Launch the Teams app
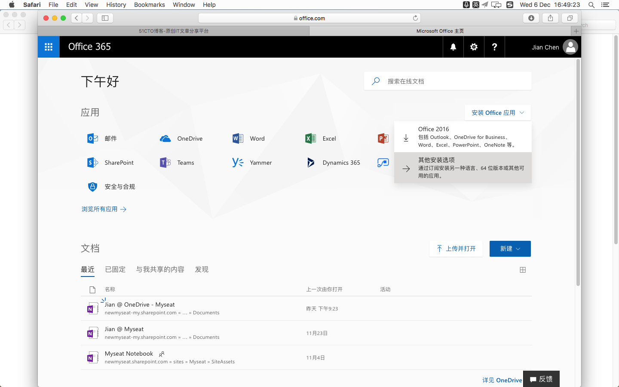This screenshot has width=619, height=387. [177, 163]
